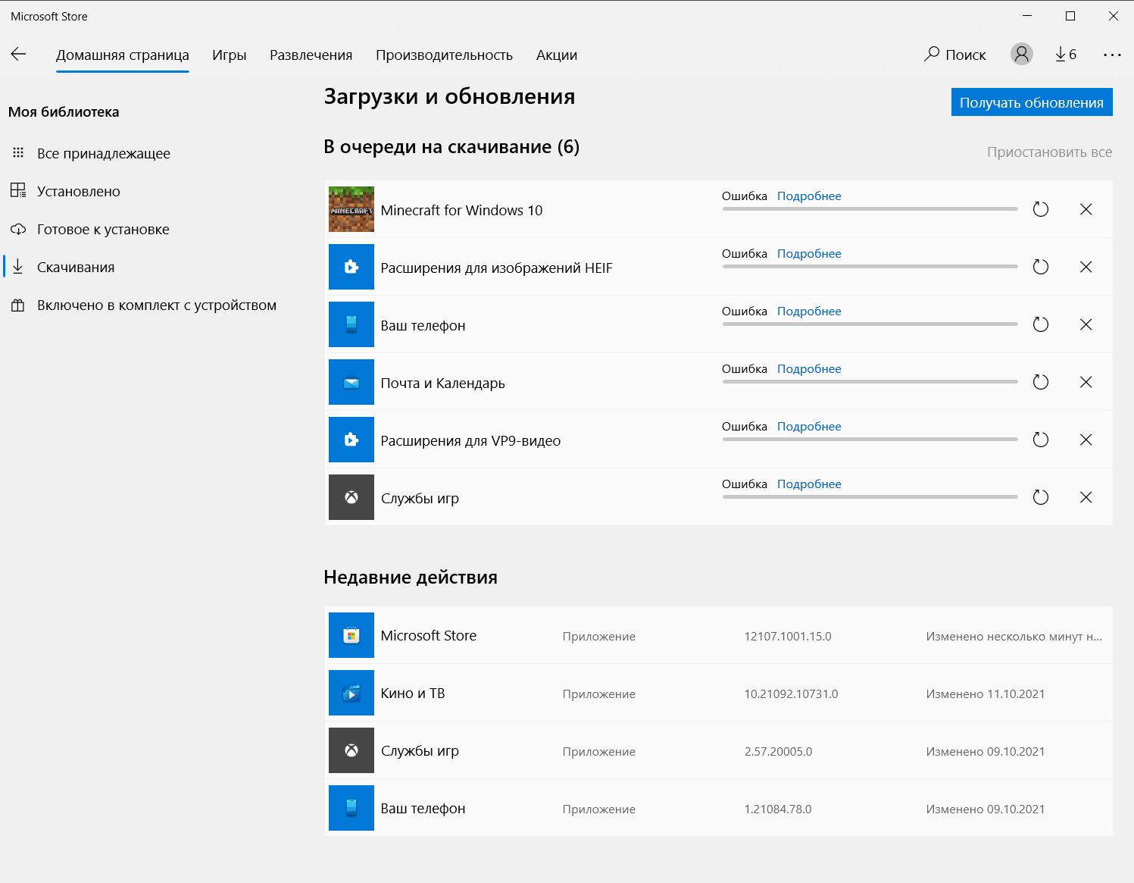The height and width of the screenshot is (883, 1134).
Task: Click Кино и ТВ tile icon
Action: pos(351,693)
